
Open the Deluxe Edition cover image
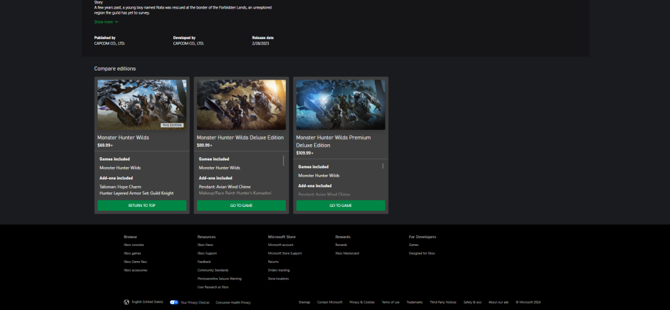click(241, 104)
